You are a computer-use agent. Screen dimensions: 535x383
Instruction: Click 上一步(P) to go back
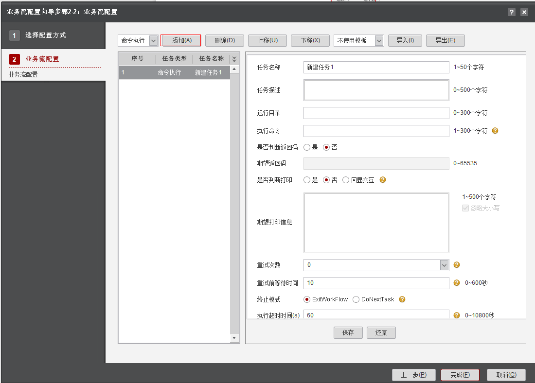[x=414, y=375]
